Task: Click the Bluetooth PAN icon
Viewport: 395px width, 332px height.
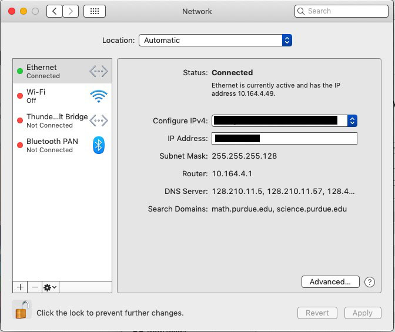Action: (98, 145)
